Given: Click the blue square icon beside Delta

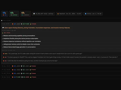Looking at the screenshot, I should [86, 14].
